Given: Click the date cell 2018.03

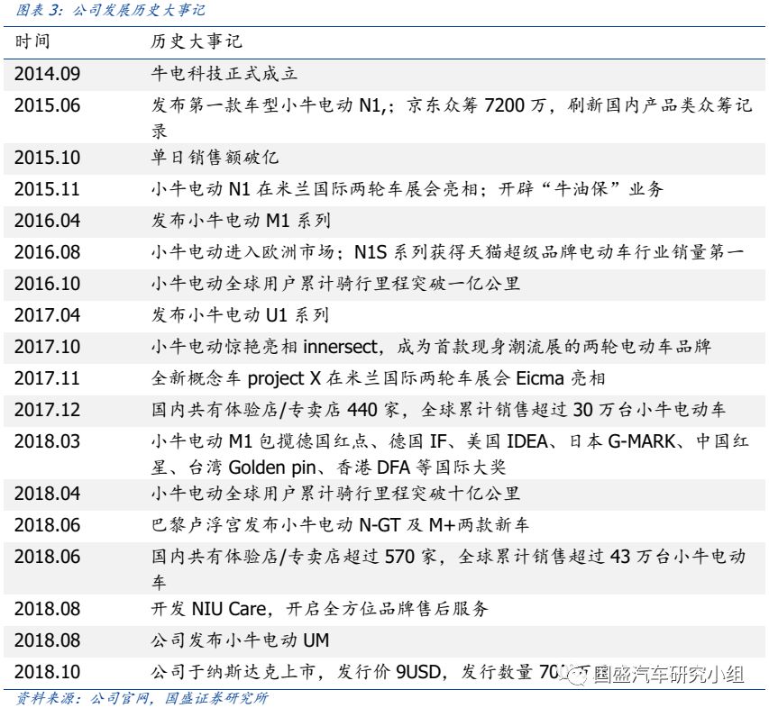Looking at the screenshot, I should click(x=47, y=441).
